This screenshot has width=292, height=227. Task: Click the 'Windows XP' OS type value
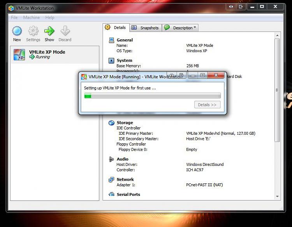(197, 51)
